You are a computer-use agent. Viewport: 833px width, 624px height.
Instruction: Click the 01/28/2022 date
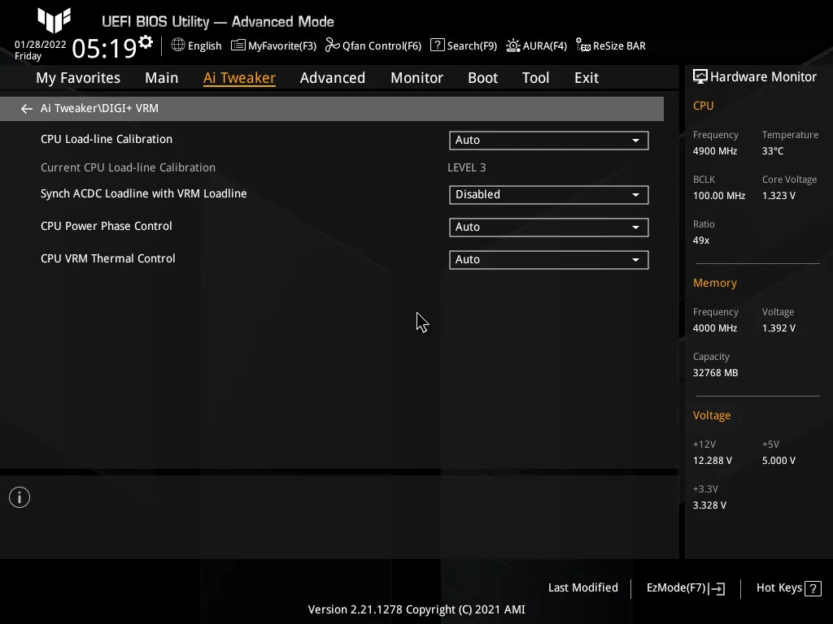(x=41, y=45)
